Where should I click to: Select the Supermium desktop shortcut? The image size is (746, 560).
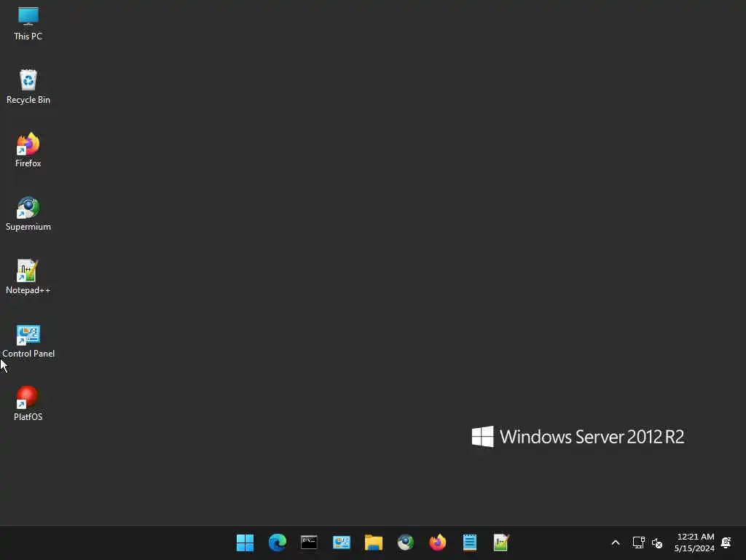28,214
